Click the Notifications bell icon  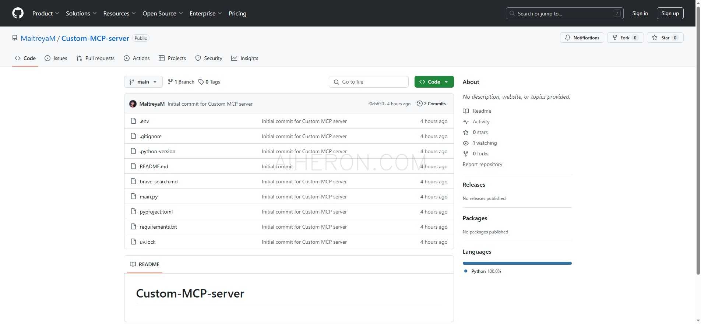pos(568,38)
